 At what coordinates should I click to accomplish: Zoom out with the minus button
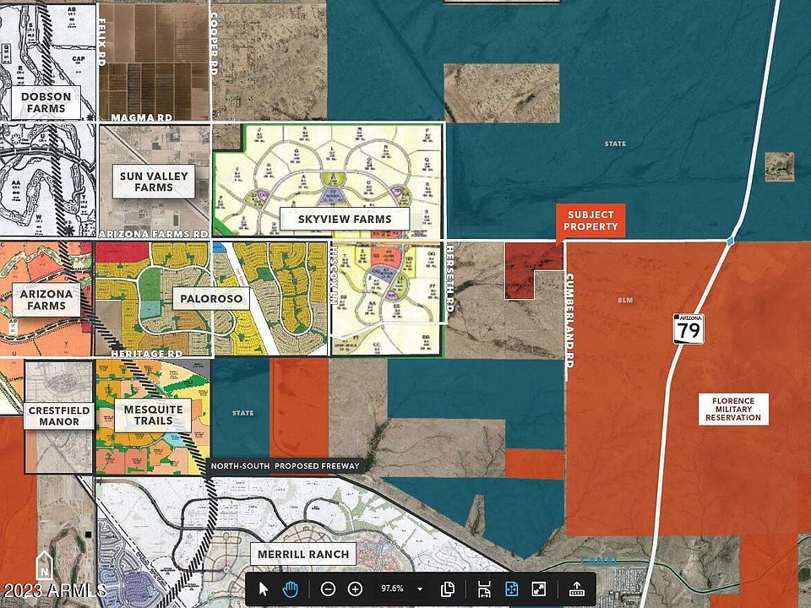pos(328,589)
